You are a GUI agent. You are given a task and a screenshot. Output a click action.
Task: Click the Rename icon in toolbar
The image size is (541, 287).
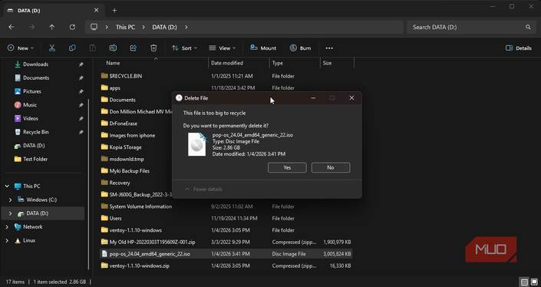pos(113,48)
